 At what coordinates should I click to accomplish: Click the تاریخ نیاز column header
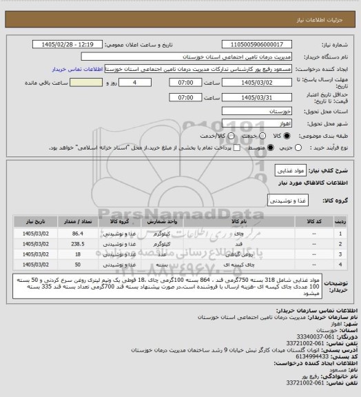35,221
